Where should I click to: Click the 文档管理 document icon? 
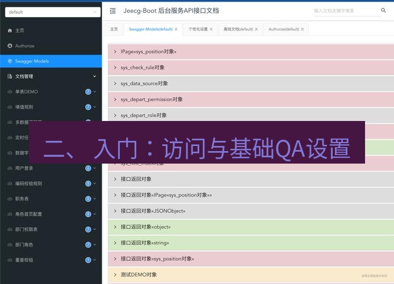coord(10,76)
